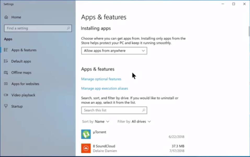Maximize the Settings window

click(x=234, y=4)
